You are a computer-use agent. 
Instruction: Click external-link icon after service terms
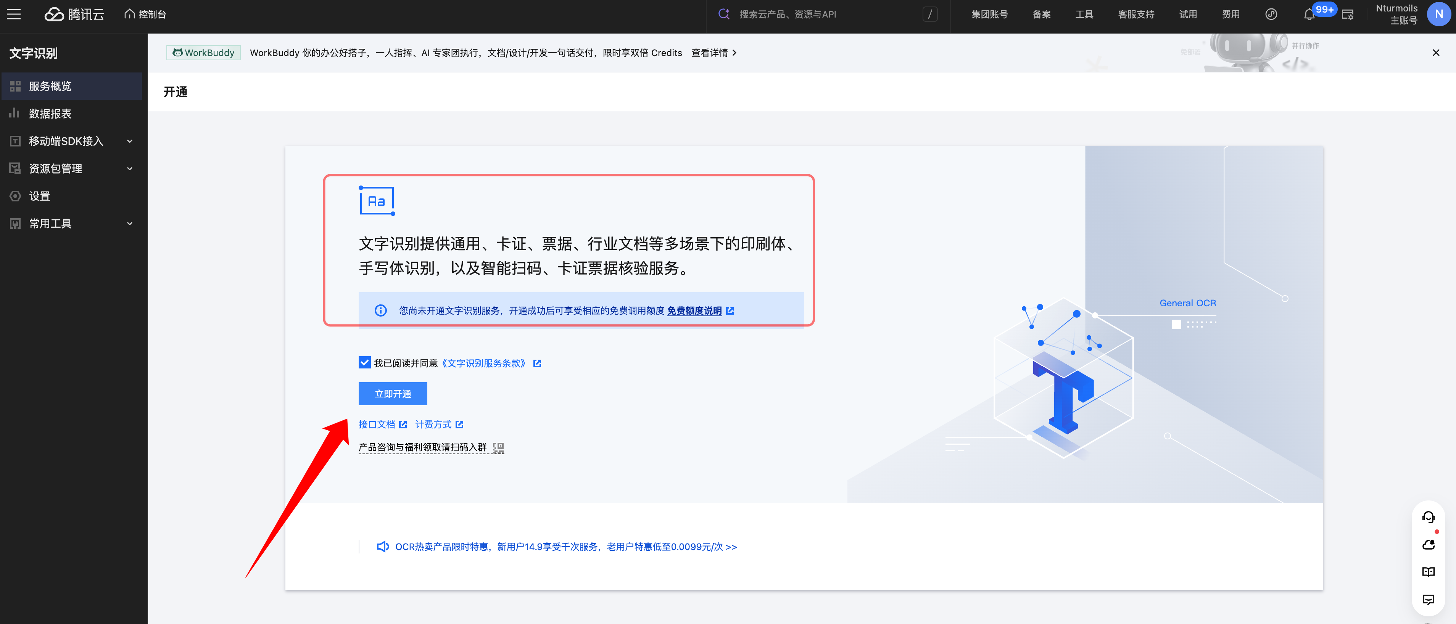click(537, 363)
